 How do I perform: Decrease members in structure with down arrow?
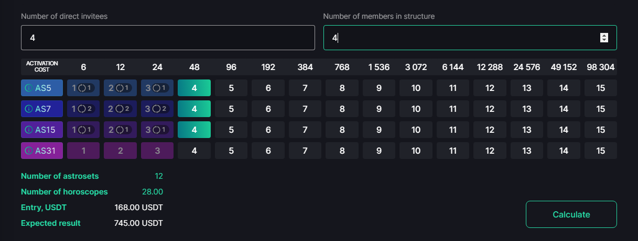pos(604,40)
